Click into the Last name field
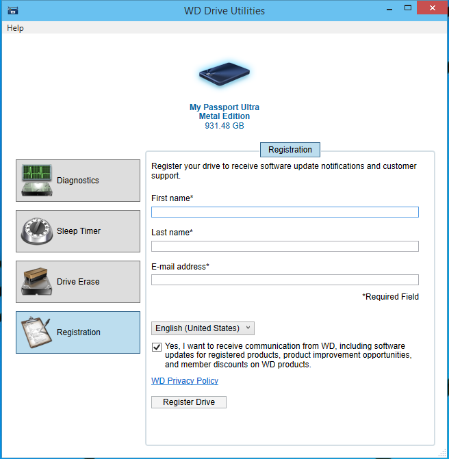The height and width of the screenshot is (459, 449). [x=285, y=246]
